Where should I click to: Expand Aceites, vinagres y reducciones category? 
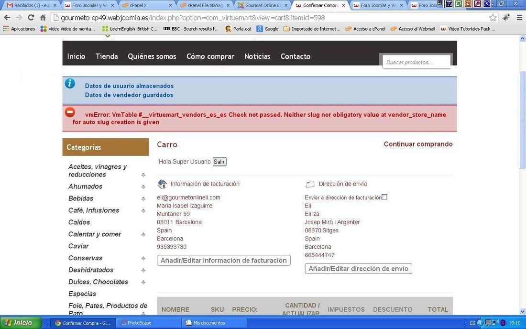pos(143,175)
